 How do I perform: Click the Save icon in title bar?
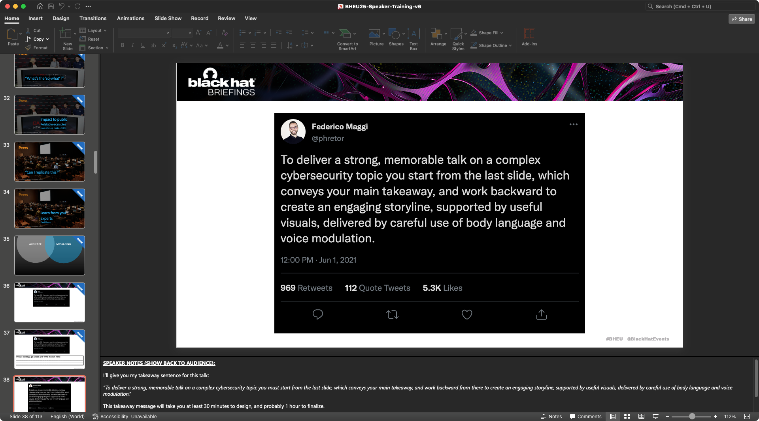pos(51,6)
